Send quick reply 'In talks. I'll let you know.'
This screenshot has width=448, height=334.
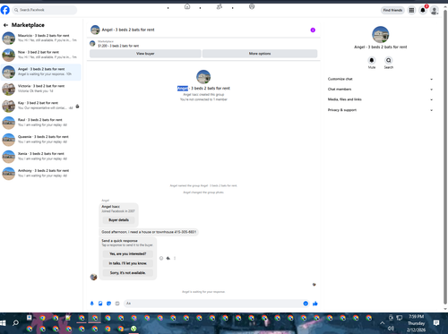pyautogui.click(x=128, y=263)
